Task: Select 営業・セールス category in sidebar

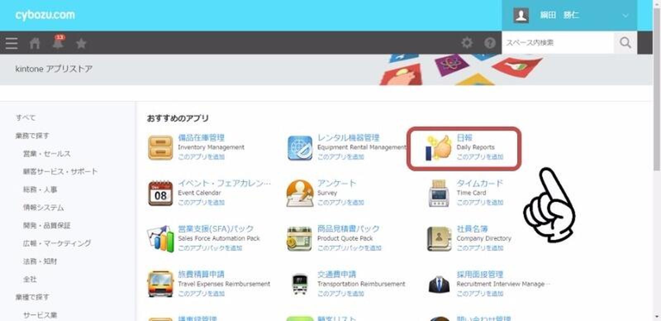Action: coord(47,153)
